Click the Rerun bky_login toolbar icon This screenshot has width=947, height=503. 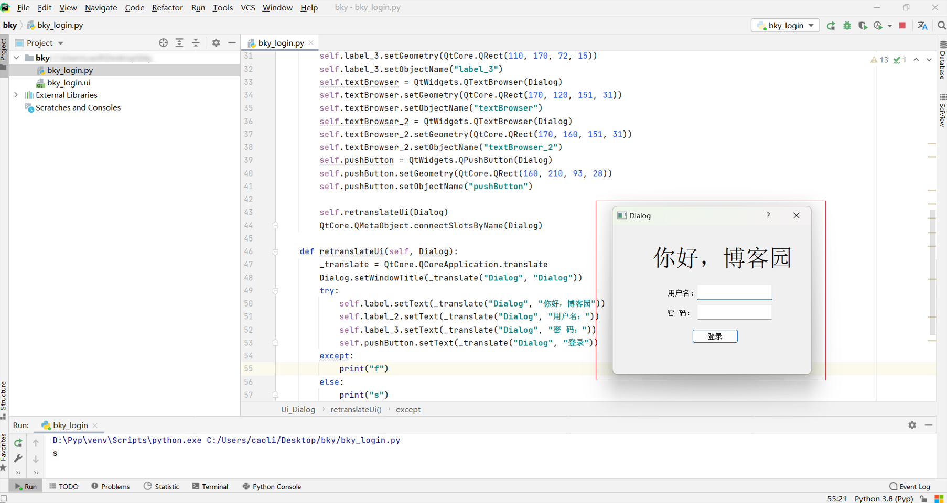pos(831,26)
